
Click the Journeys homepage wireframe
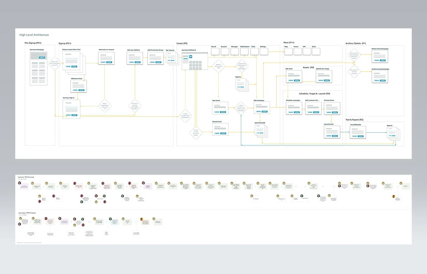[x=38, y=68]
